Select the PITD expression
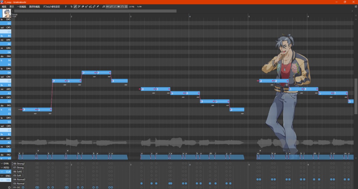 click(x=6, y=168)
